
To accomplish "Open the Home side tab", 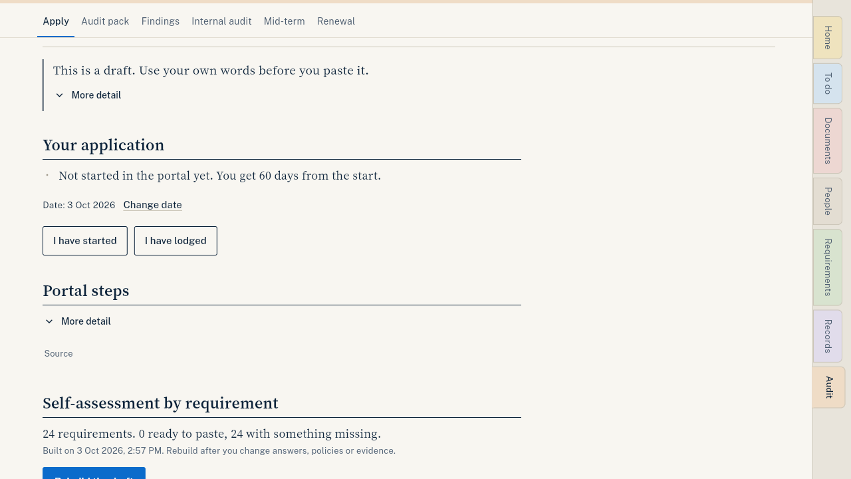I will (828, 37).
